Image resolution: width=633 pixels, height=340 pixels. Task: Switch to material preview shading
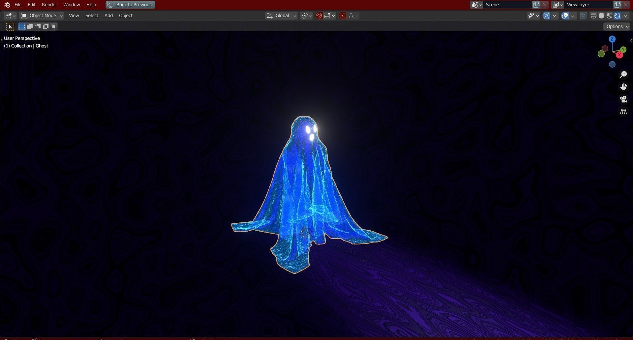[x=609, y=15]
